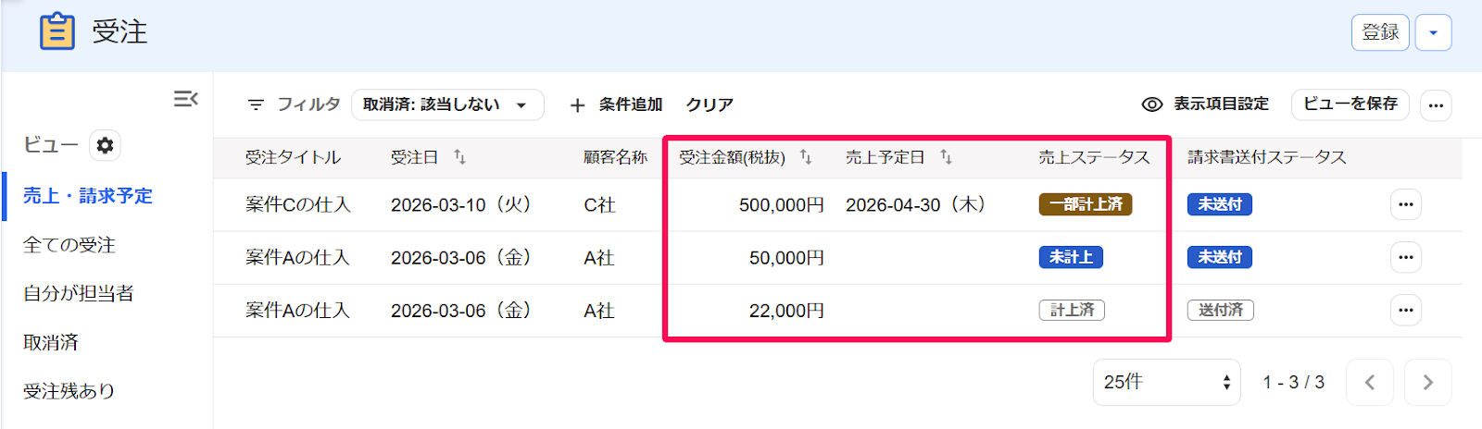Click the 顧客名称 column header

[615, 157]
